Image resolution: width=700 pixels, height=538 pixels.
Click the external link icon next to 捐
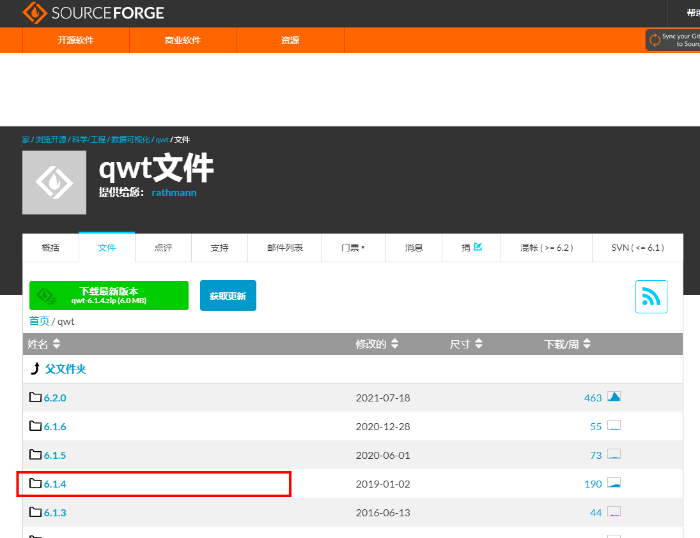479,247
